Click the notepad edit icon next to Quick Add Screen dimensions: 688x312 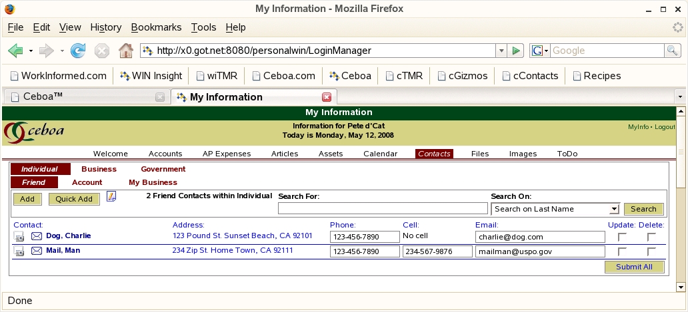[x=111, y=196]
